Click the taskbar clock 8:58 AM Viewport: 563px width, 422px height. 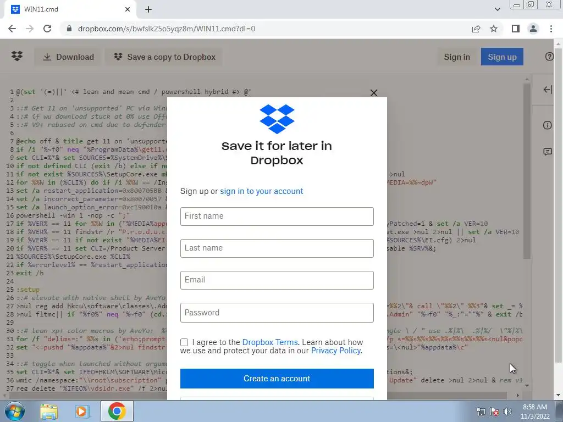[x=535, y=412]
